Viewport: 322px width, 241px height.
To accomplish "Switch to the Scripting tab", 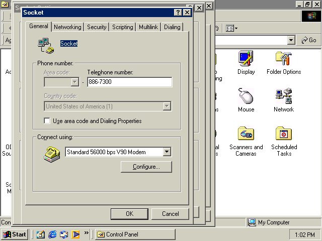I will (x=123, y=27).
